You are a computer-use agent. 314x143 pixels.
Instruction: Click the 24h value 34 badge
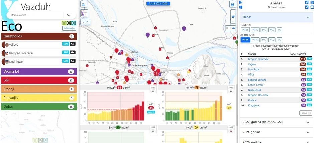(x=151, y=108)
